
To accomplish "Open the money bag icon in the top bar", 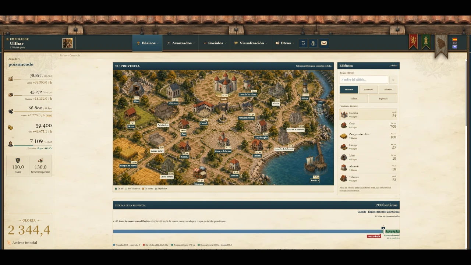I will click(x=314, y=43).
